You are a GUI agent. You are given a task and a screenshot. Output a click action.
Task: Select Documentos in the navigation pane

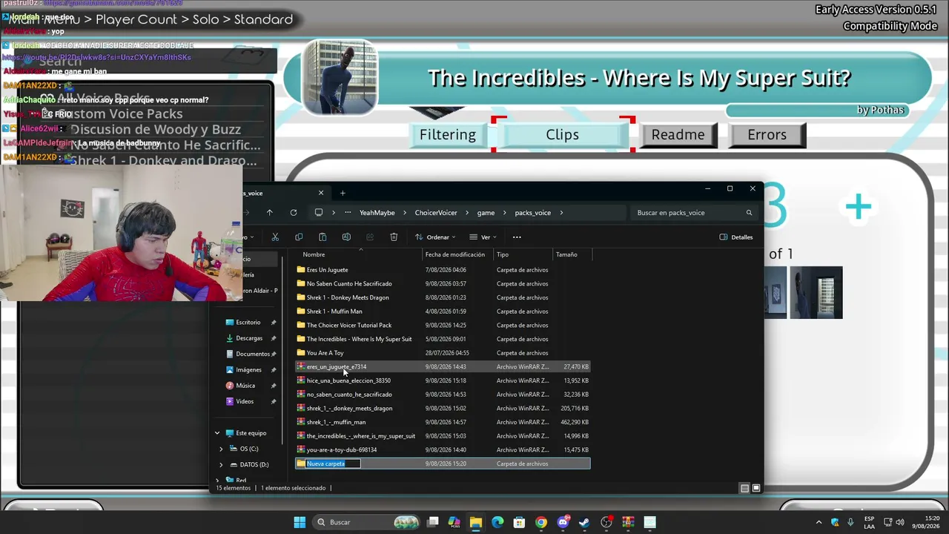pyautogui.click(x=253, y=354)
